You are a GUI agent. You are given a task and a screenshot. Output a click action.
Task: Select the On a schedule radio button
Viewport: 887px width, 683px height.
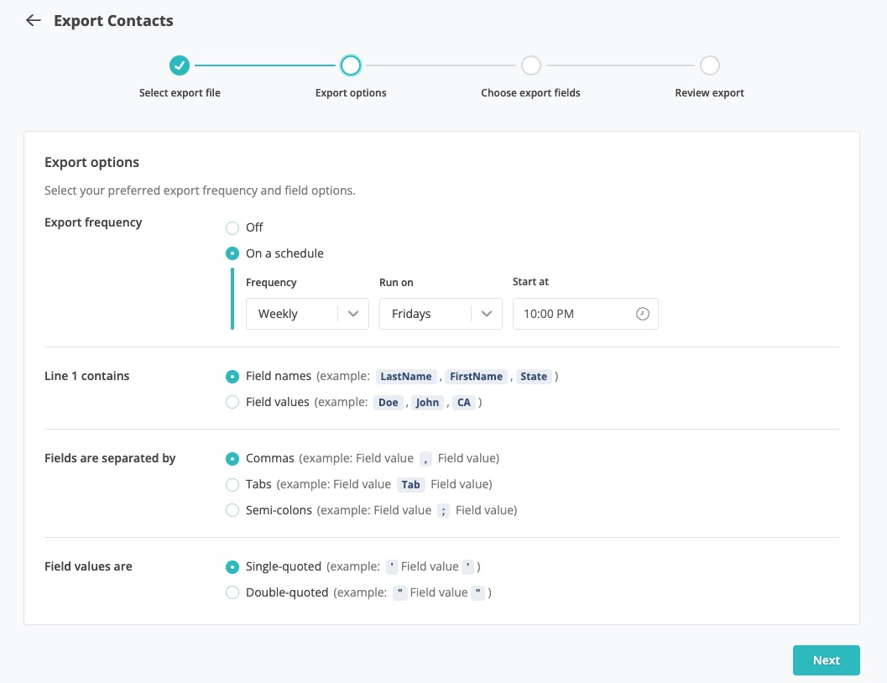pyautogui.click(x=232, y=253)
